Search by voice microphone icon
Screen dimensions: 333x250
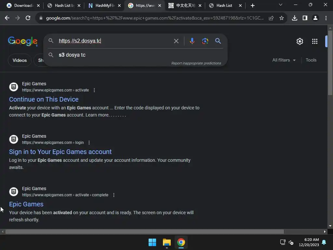192,41
